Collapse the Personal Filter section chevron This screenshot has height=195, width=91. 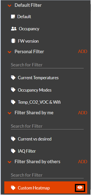click(9, 52)
